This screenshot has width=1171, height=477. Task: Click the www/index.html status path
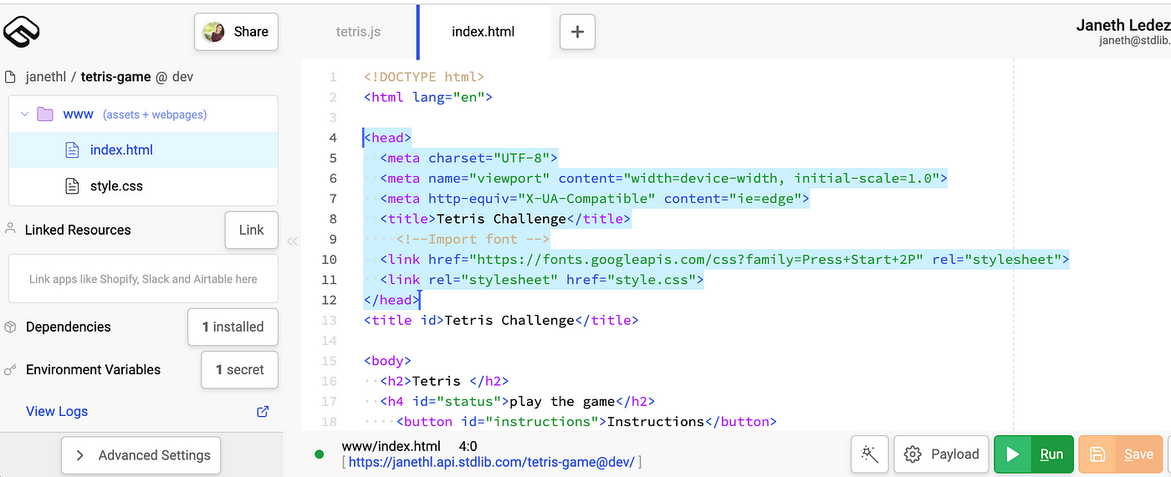coord(391,446)
